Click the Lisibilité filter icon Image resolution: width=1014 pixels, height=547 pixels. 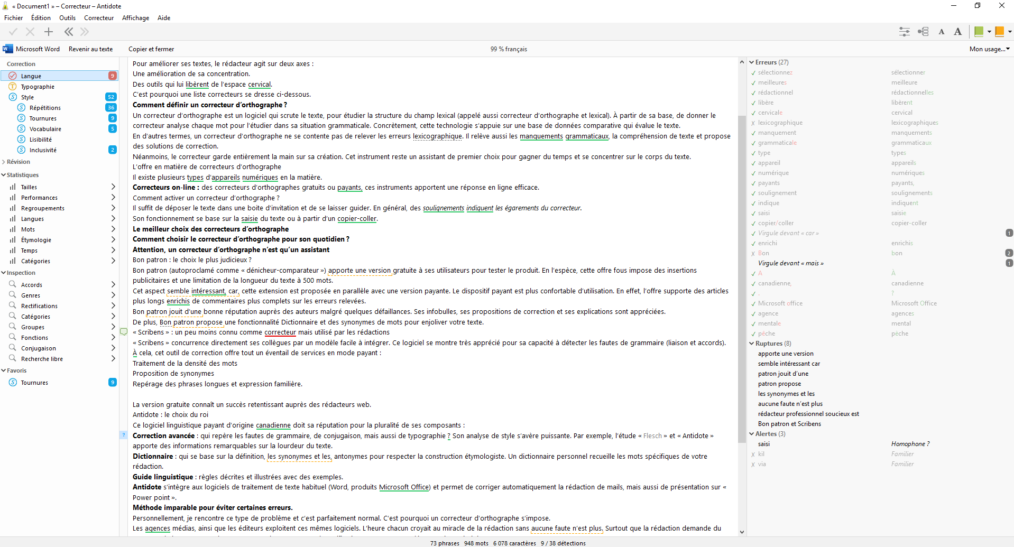(x=21, y=139)
